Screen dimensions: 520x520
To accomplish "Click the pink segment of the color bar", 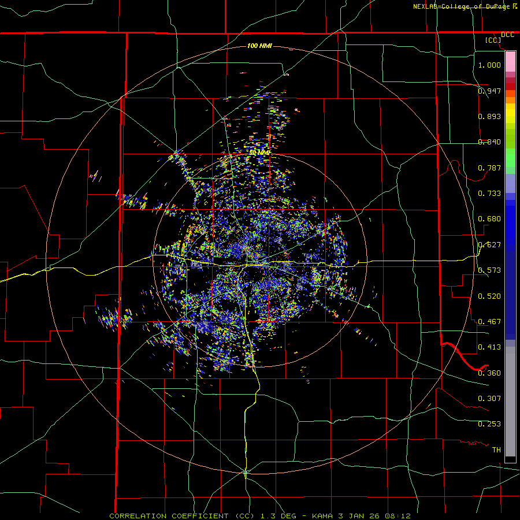I will (x=510, y=62).
